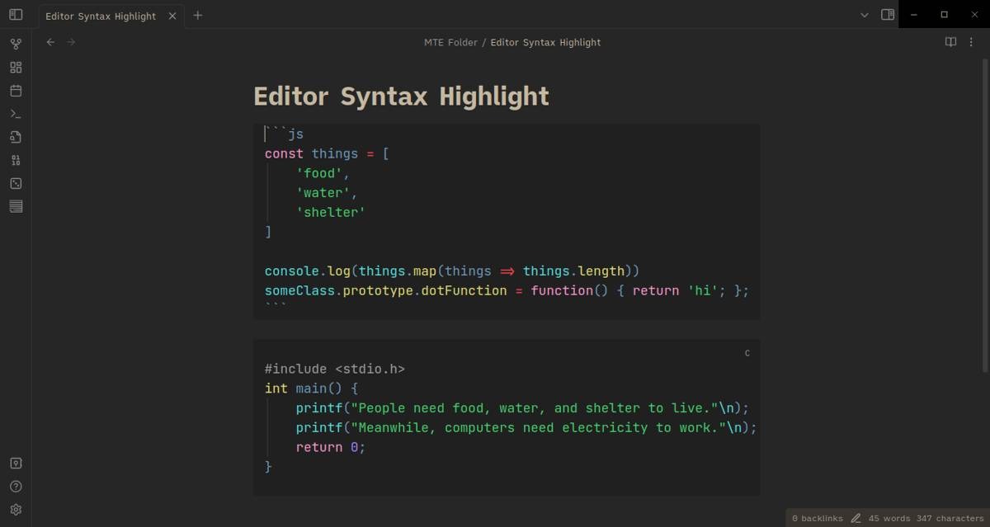The height and width of the screenshot is (527, 990).
Task: Toggle editing mode via the pencil icon
Action: [856, 518]
